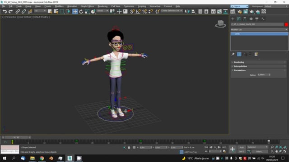Click the Unlink Selection icon
Image resolution: width=289 pixels, height=162 pixels.
coord(23,12)
